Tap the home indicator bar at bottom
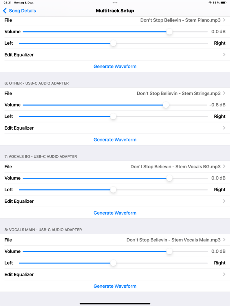The image size is (230, 306). click(115, 303)
